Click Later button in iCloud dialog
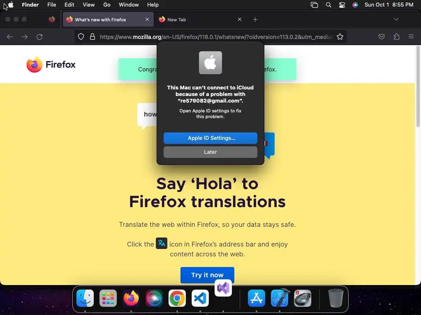 (210, 152)
